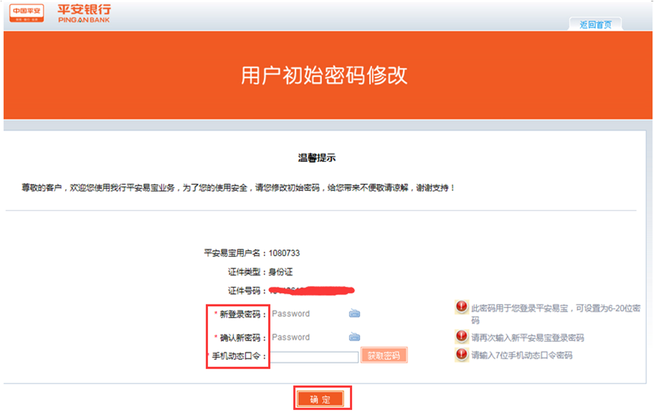Click warning icon beside 请再次输入 hint
Screen dimensions: 654x420
(462, 336)
